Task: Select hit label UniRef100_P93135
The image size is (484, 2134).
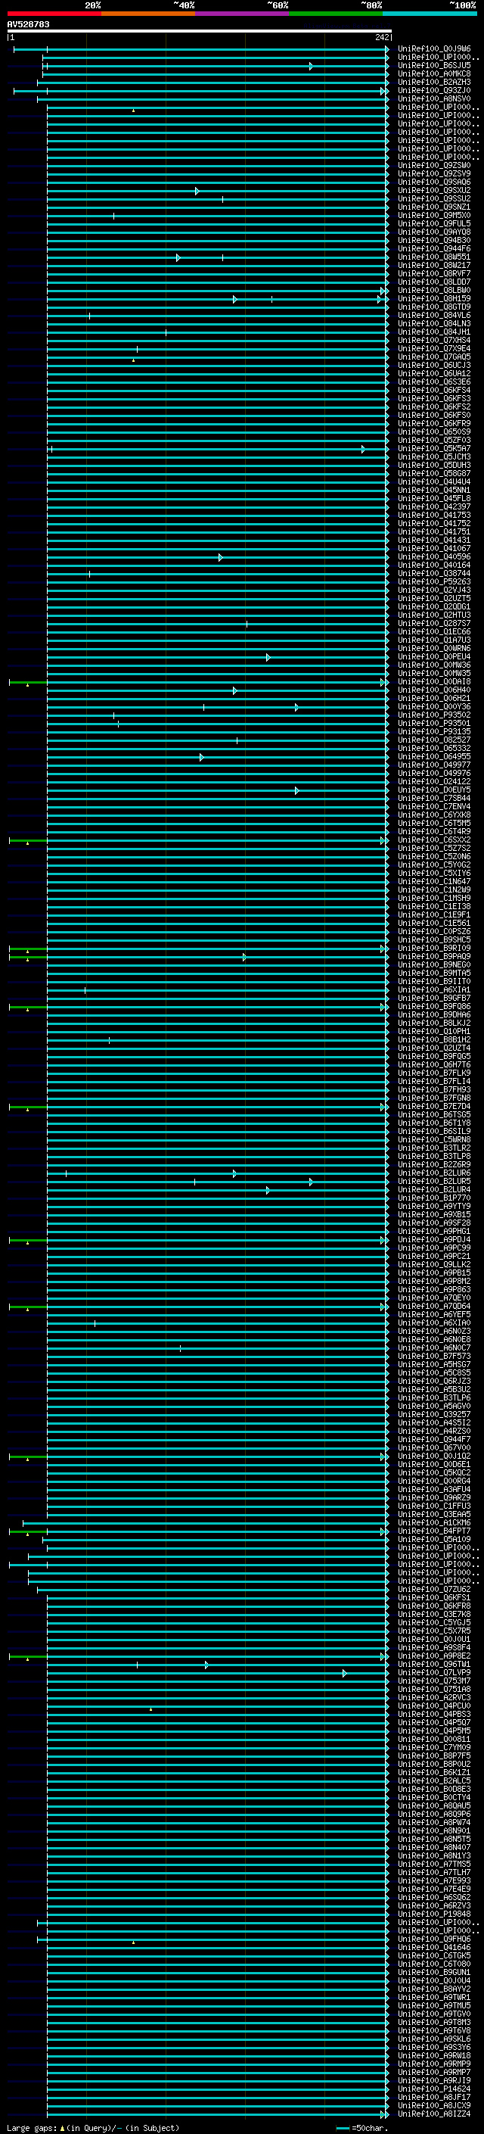Action: click(x=434, y=731)
